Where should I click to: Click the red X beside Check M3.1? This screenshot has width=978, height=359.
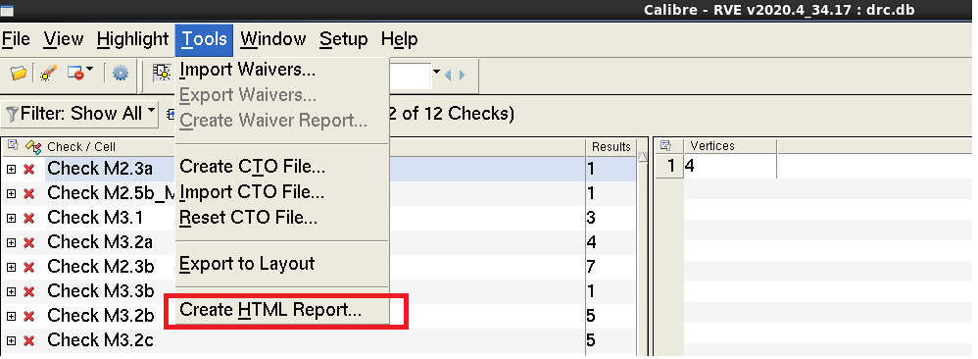28,219
